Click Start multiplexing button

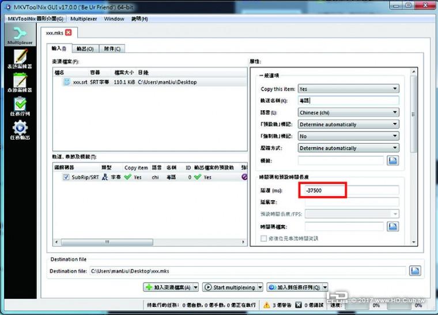coord(230,287)
